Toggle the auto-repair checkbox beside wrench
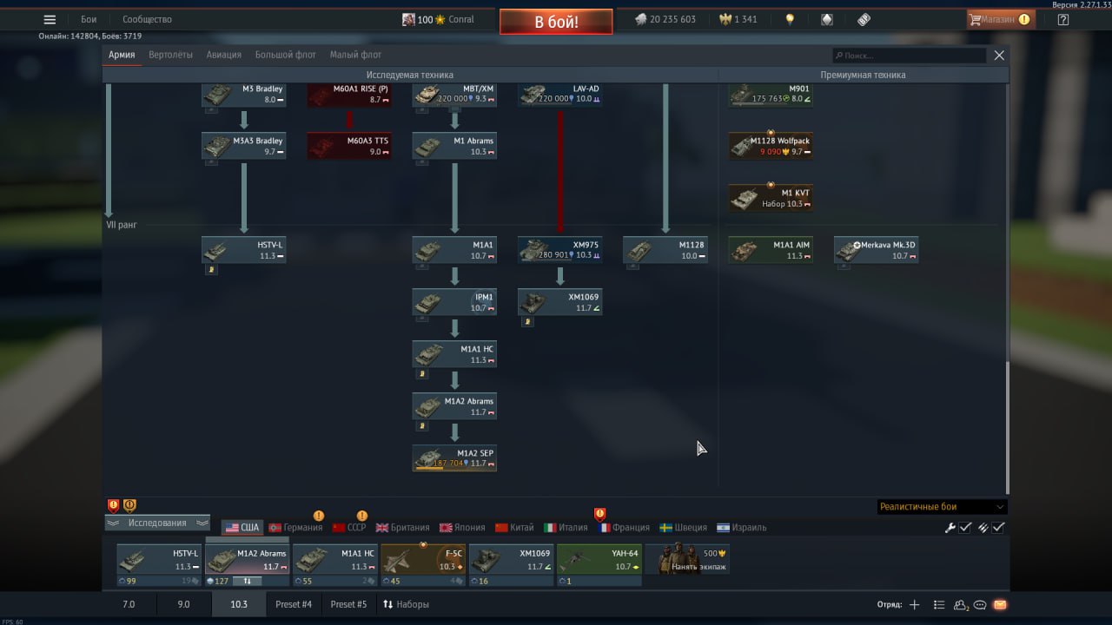The height and width of the screenshot is (625, 1112). point(965,528)
